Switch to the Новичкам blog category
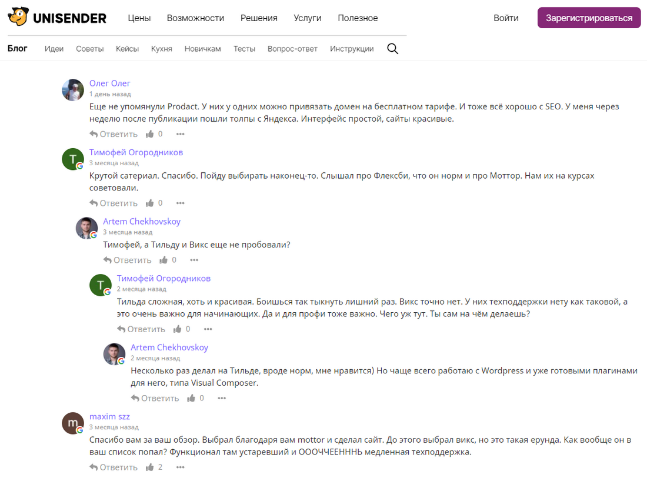 click(x=202, y=49)
